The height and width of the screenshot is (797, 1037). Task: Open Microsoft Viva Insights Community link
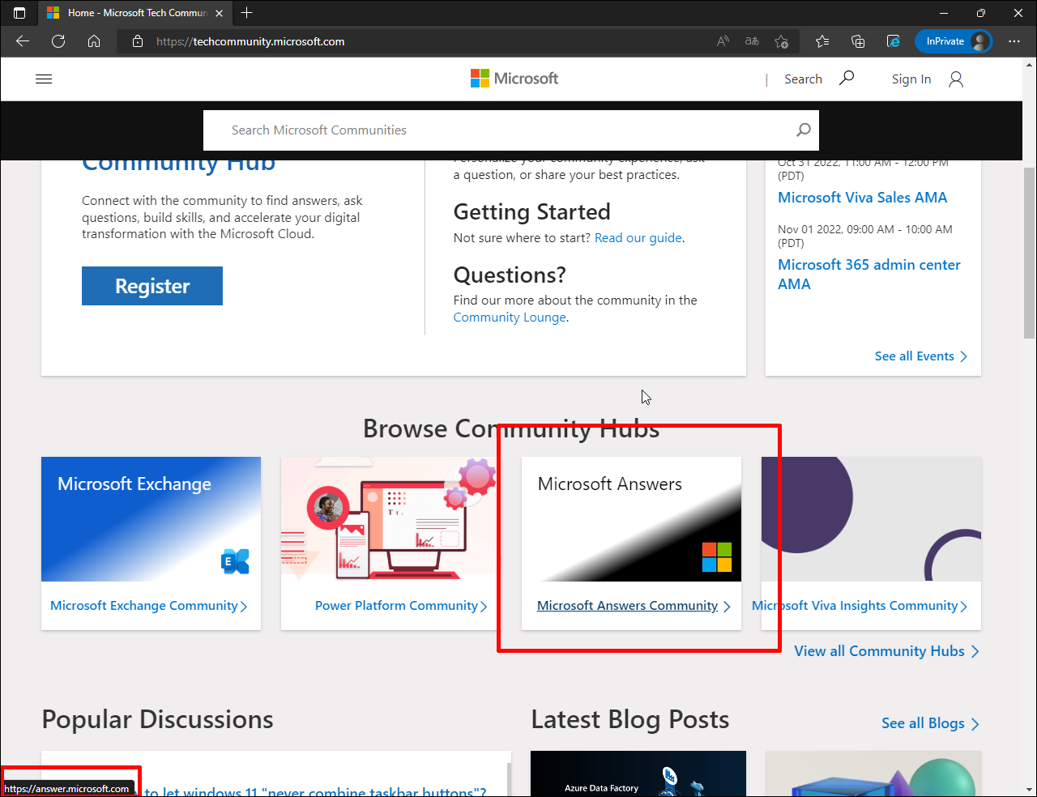point(860,606)
